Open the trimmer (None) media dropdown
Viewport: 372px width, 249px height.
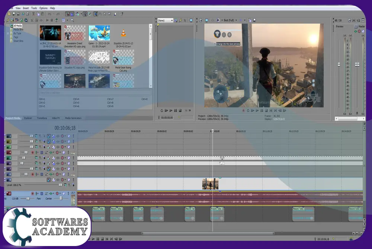pyautogui.click(x=166, y=20)
